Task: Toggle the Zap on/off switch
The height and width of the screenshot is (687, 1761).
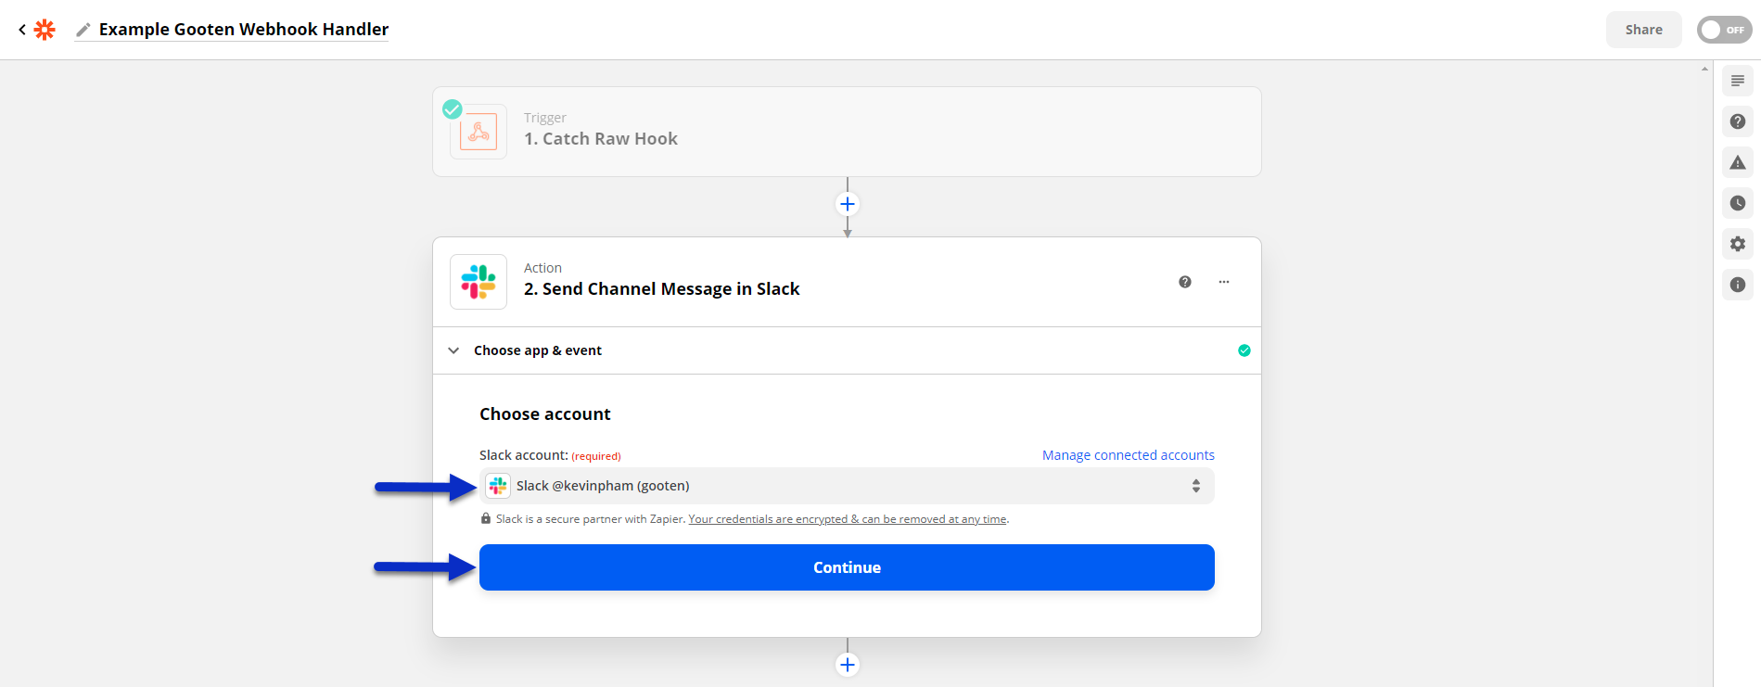Action: click(1724, 30)
